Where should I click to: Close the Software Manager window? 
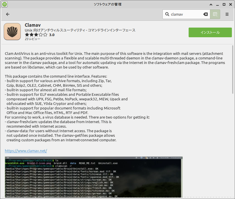pyautogui.click(x=231, y=4)
